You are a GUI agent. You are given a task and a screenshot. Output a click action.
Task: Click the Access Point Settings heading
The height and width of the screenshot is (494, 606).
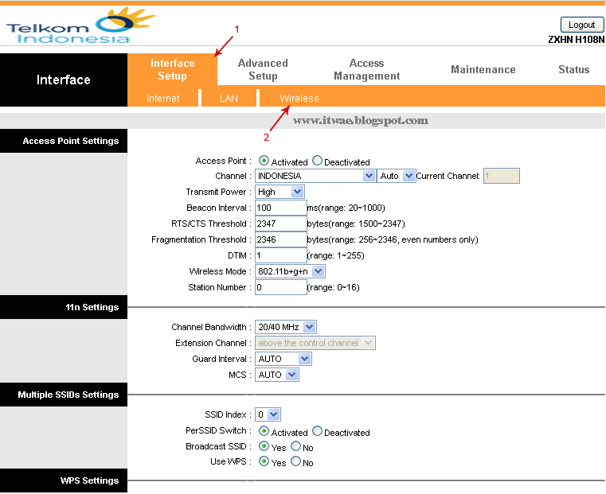pyautogui.click(x=70, y=141)
